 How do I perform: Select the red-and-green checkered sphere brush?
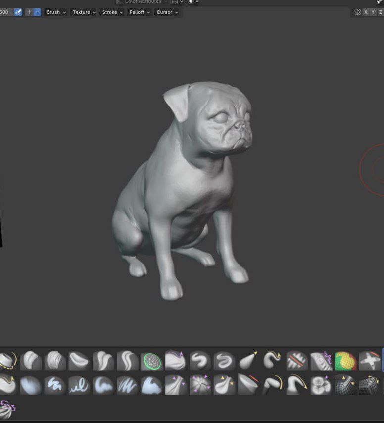click(345, 361)
